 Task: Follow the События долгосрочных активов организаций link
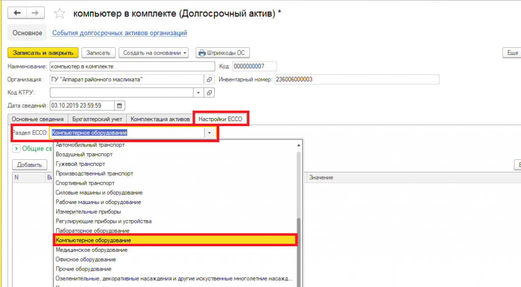click(x=120, y=33)
